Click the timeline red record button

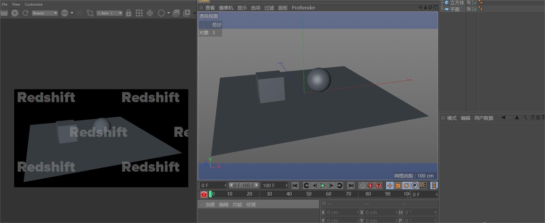(204, 194)
